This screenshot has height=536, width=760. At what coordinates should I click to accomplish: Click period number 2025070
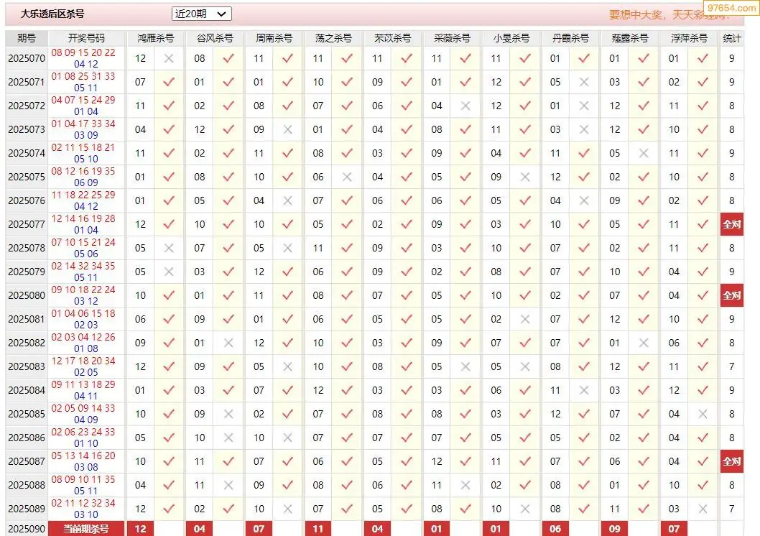click(x=27, y=59)
